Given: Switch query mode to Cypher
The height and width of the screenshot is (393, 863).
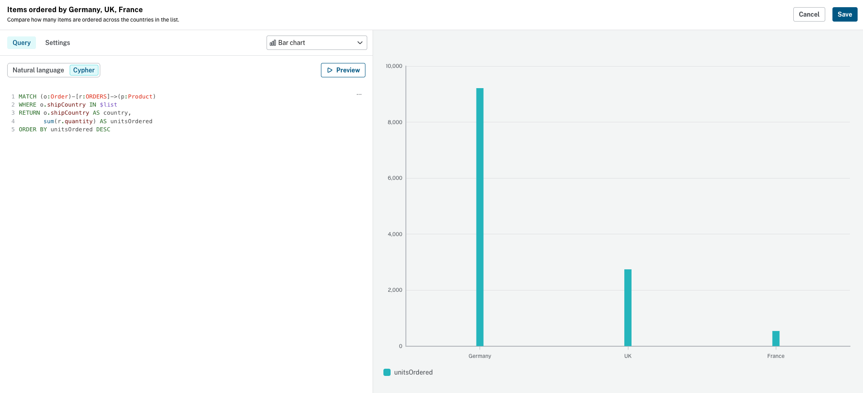Looking at the screenshot, I should [84, 70].
